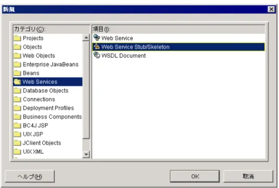Screen dimensions: 279x188
Task: Choose the Connections category text
Action: coord(39,99)
